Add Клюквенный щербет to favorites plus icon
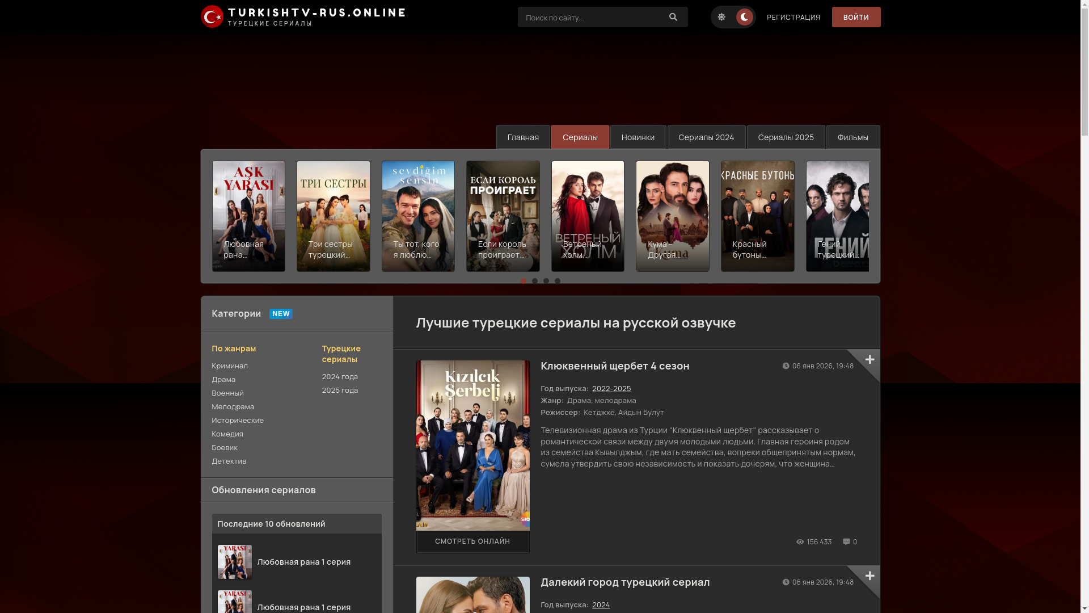1089x613 pixels. point(869,359)
